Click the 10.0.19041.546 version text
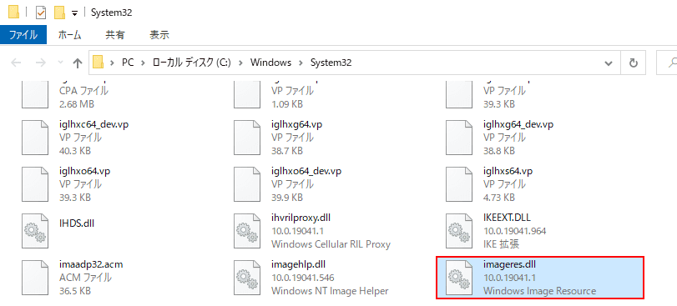 point(303,278)
